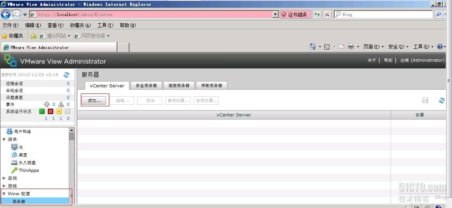
Task: Click the add to favorites bar icon
Action: pos(33,36)
